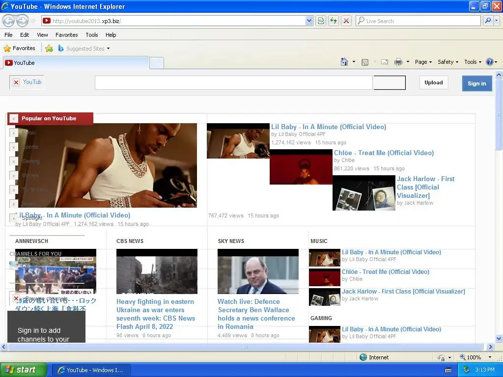
Task: Click the CBS NEWS channel heading
Action: [130, 241]
